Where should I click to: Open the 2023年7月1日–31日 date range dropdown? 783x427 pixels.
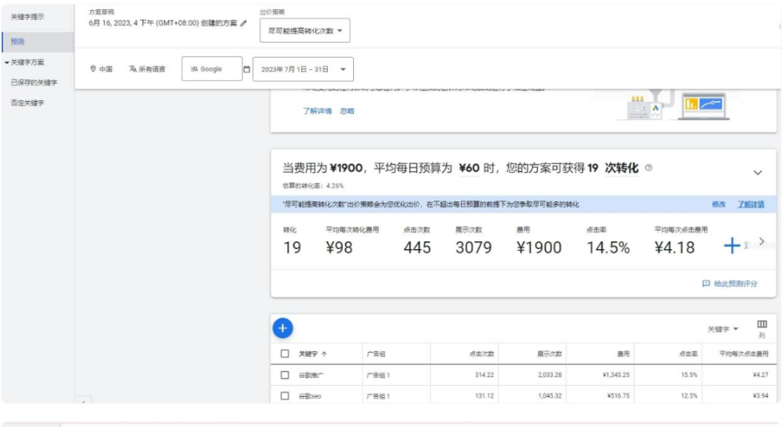pyautogui.click(x=303, y=69)
